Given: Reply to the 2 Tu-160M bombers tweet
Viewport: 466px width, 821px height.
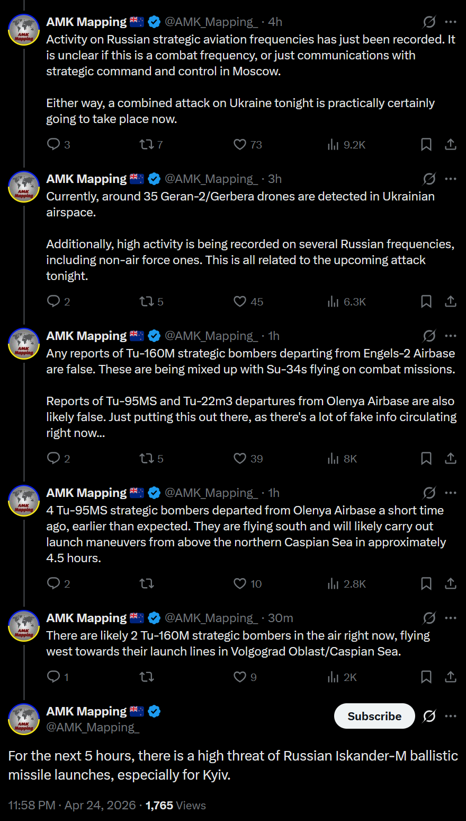Looking at the screenshot, I should [58, 677].
